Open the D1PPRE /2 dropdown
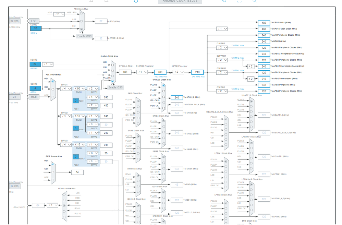Screen dimensions: 342x225 pos(222,48)
